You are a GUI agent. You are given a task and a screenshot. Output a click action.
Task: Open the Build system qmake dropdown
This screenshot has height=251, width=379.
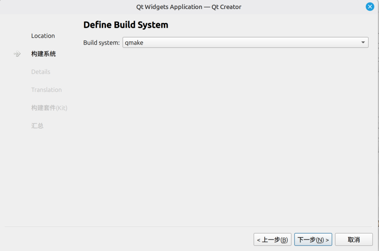pos(245,43)
